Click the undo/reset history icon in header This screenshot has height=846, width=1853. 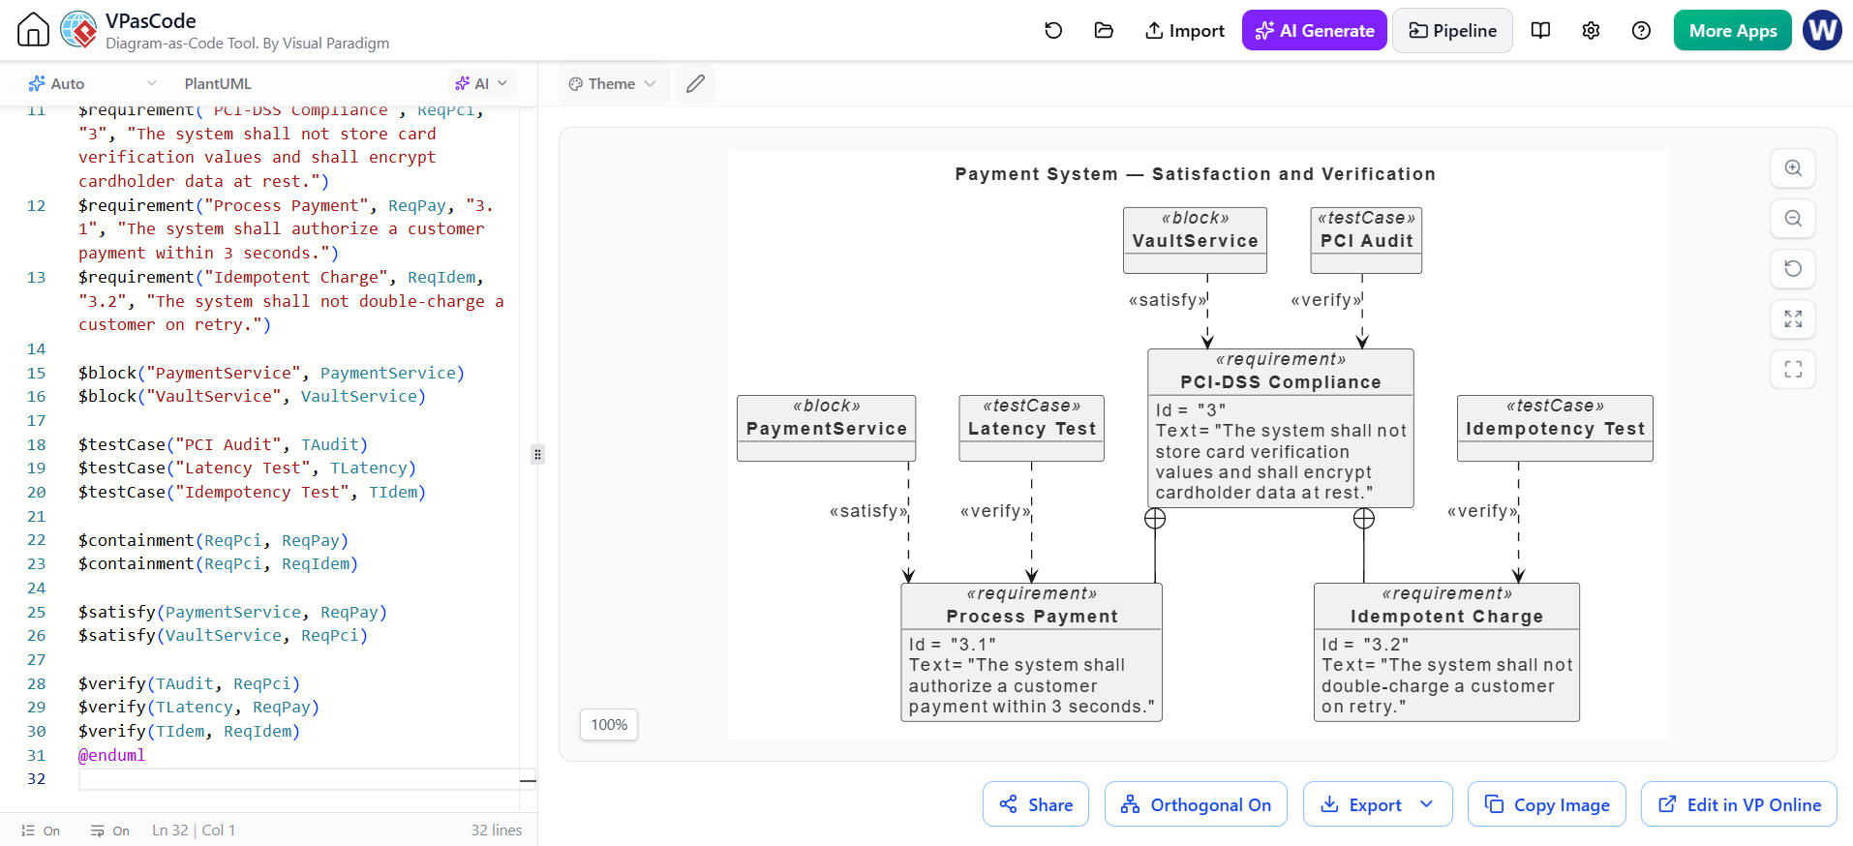pos(1053,31)
